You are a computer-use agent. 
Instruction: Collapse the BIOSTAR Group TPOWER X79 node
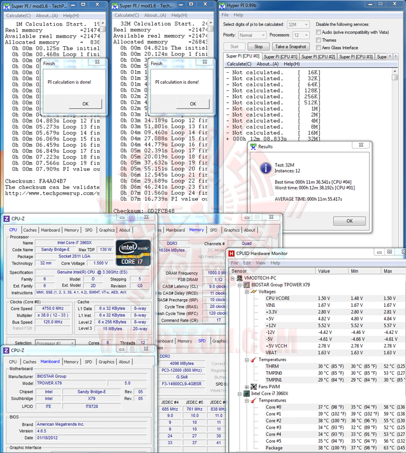240,285
